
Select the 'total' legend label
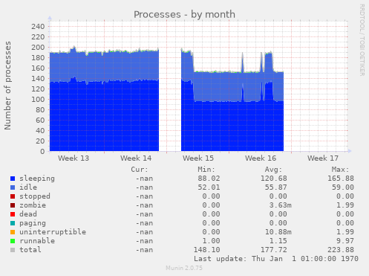point(30,250)
